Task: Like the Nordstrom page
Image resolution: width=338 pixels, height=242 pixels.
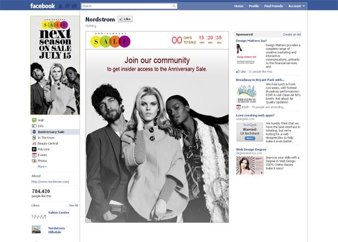Action: coord(125,19)
